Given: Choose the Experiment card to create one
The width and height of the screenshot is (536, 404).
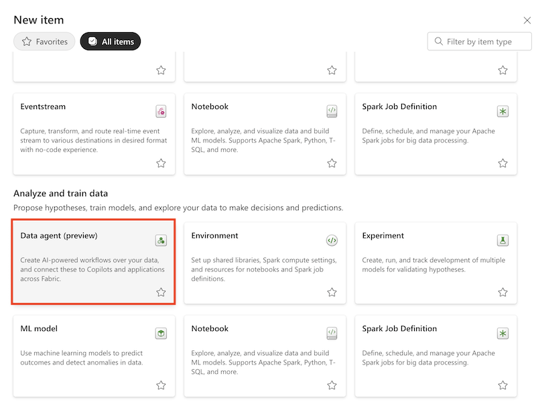Looking at the screenshot, I should click(x=435, y=263).
